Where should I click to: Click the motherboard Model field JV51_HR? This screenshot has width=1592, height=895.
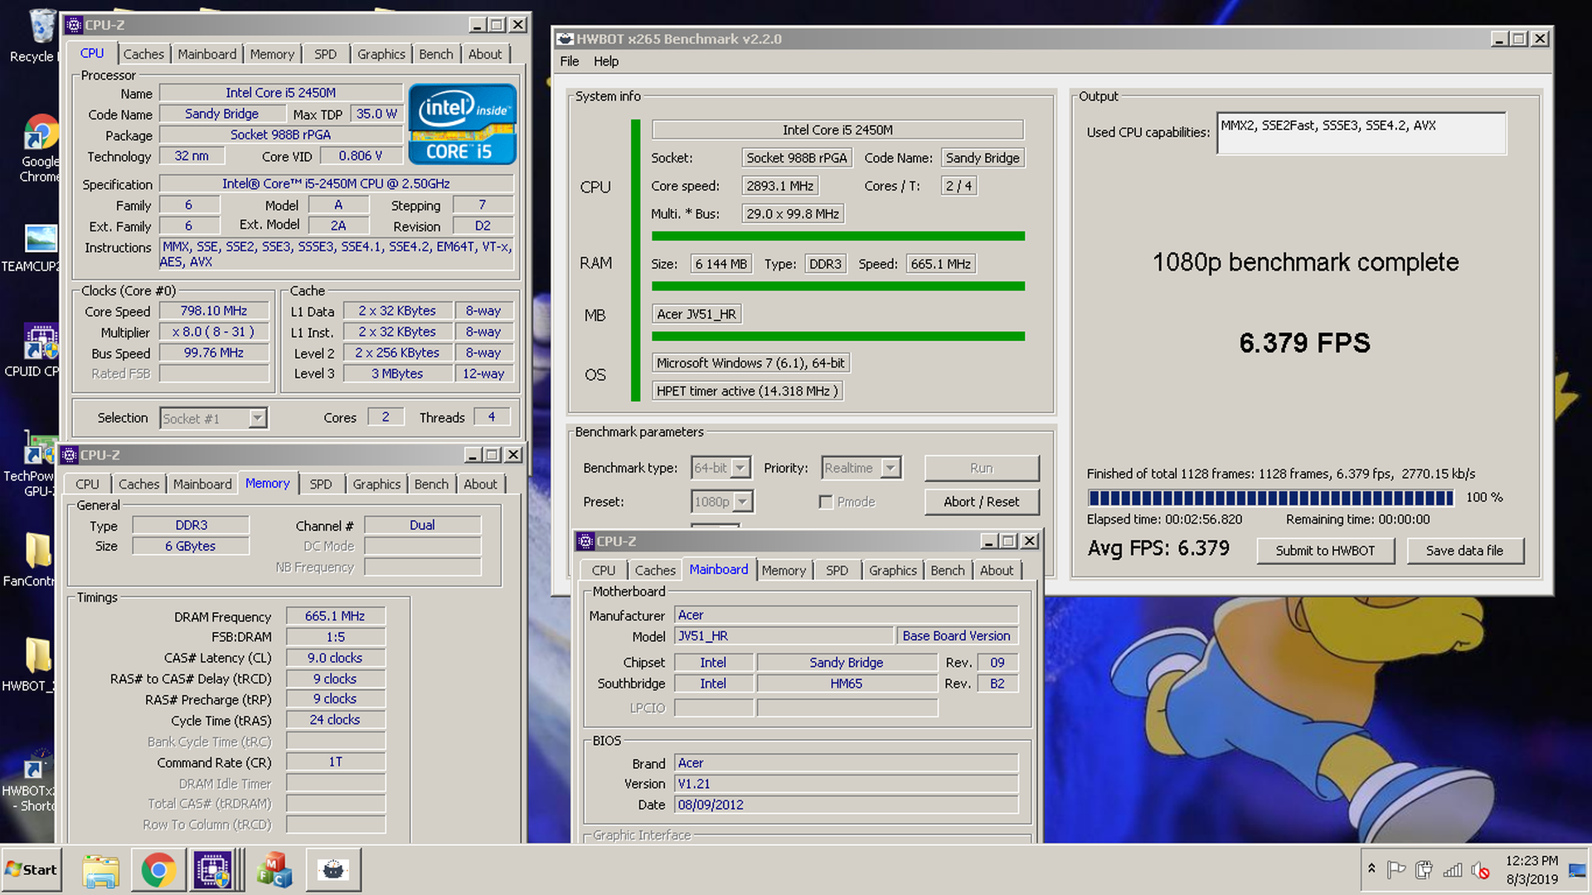784,636
